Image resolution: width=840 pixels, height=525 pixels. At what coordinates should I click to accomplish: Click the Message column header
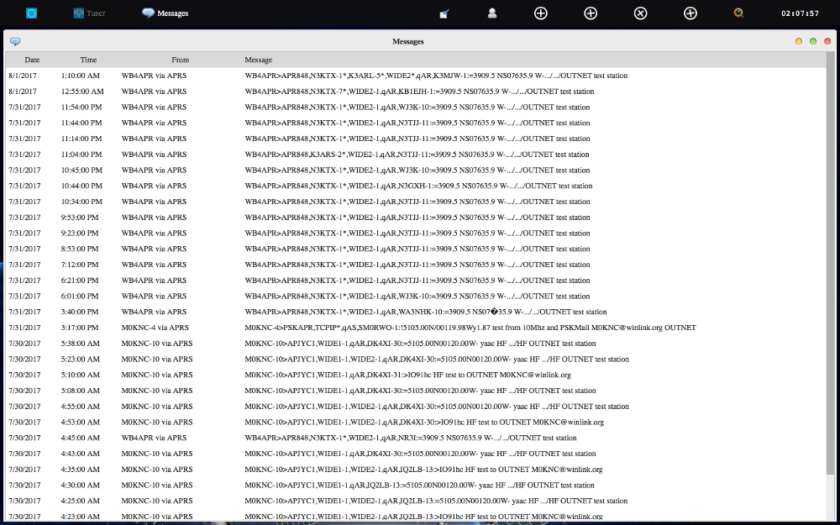[x=259, y=60]
